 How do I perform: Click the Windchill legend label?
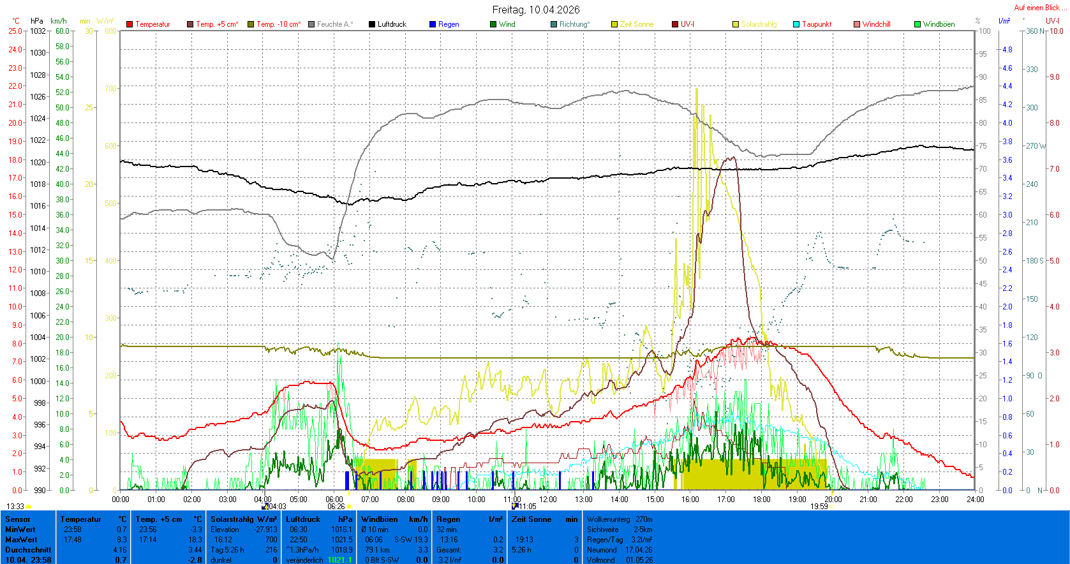(876, 24)
